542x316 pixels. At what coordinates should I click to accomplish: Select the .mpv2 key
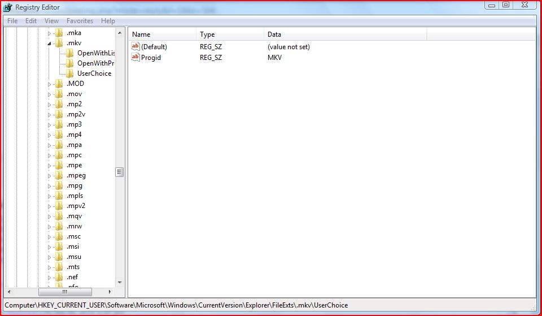tap(76, 206)
